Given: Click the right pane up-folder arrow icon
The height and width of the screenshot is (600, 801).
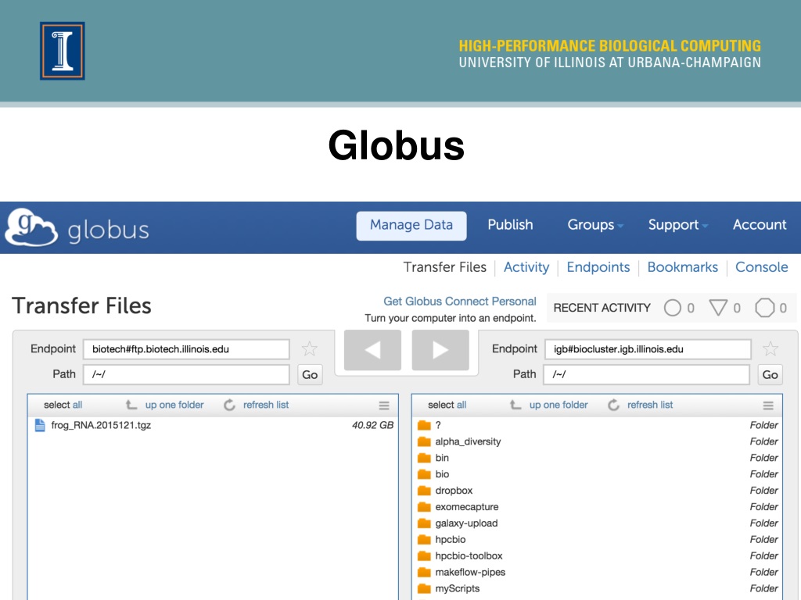Looking at the screenshot, I should click(515, 405).
